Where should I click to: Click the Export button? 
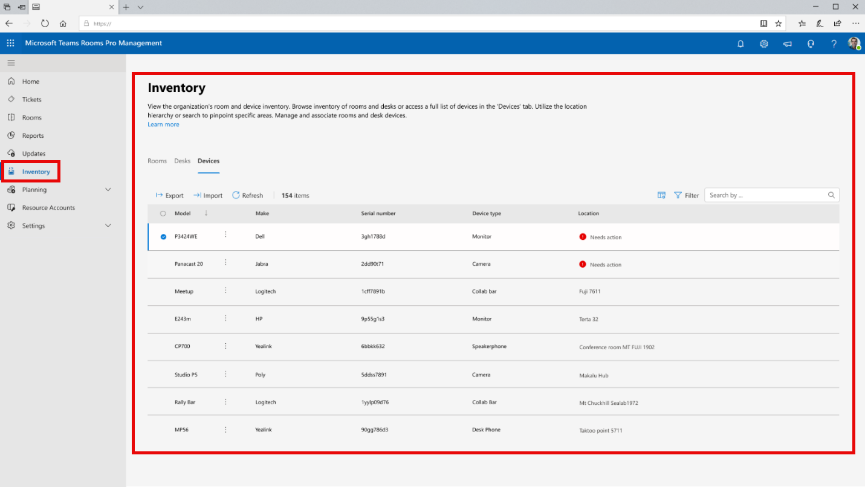tap(169, 195)
